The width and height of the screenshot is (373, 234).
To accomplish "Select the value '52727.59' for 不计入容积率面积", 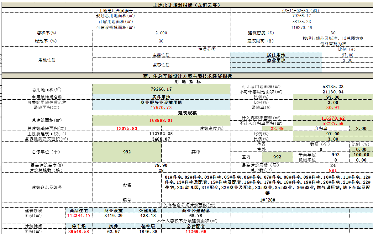I will (x=333, y=123).
